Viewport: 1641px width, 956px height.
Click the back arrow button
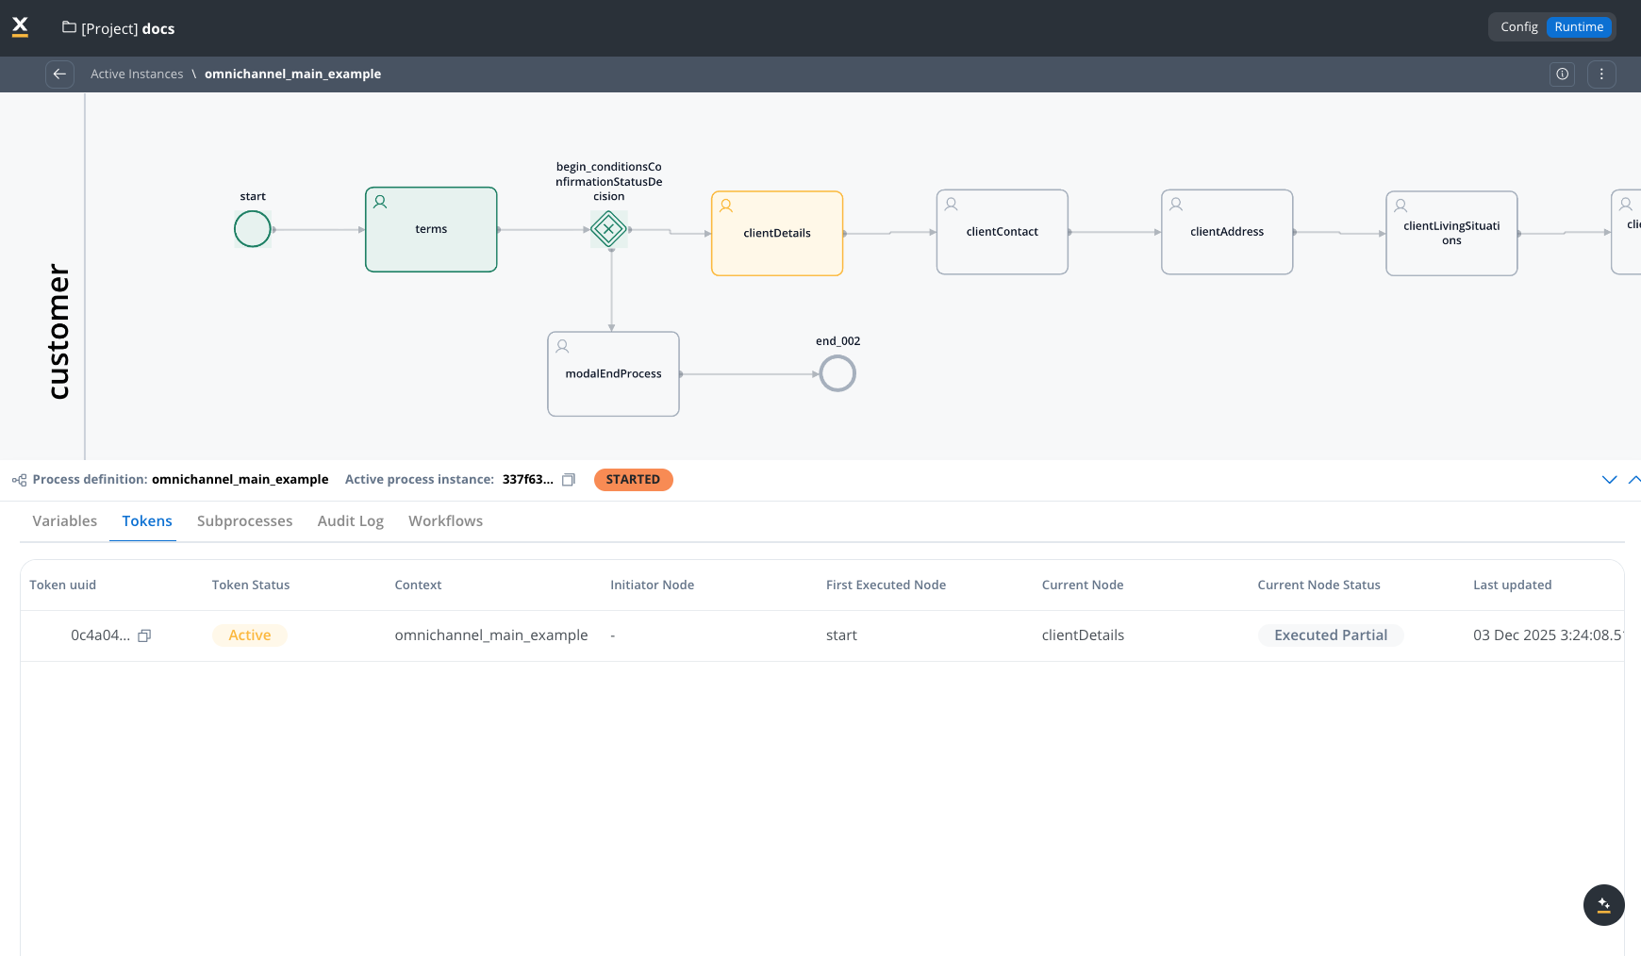(59, 74)
